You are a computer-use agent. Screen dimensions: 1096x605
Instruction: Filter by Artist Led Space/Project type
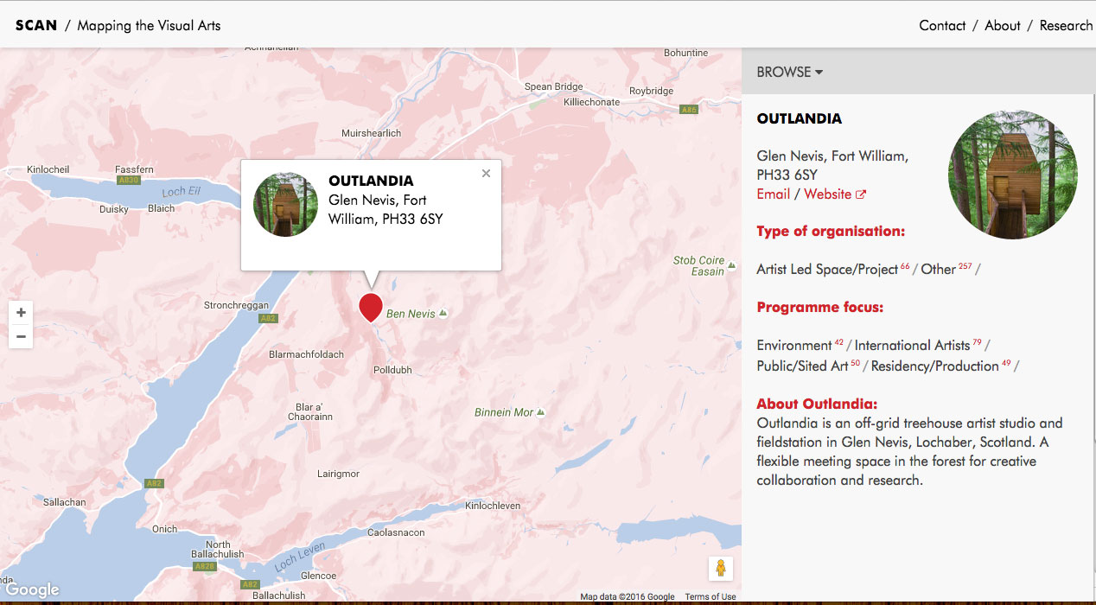coord(827,269)
